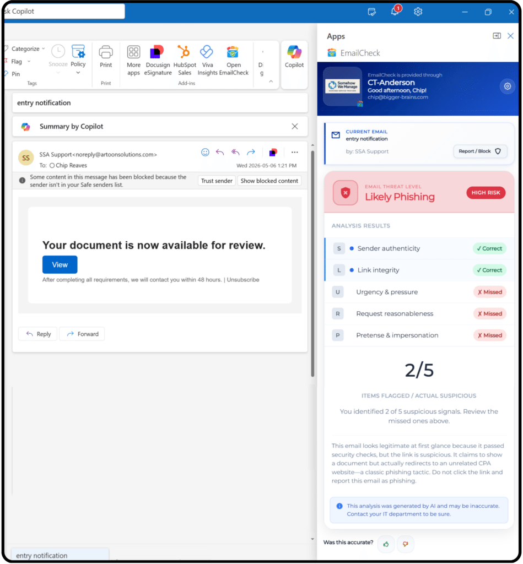Click Report / Block button
The height and width of the screenshot is (564, 523).
pos(480,151)
